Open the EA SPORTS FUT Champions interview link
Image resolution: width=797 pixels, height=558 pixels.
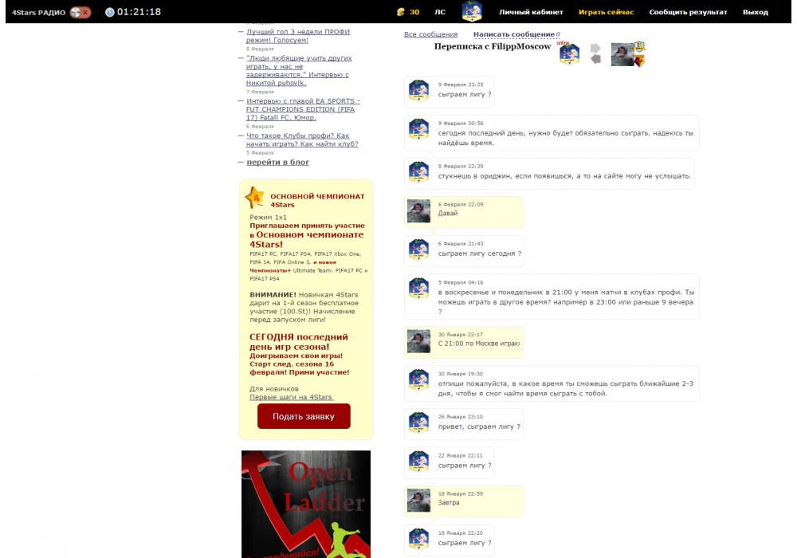303,109
